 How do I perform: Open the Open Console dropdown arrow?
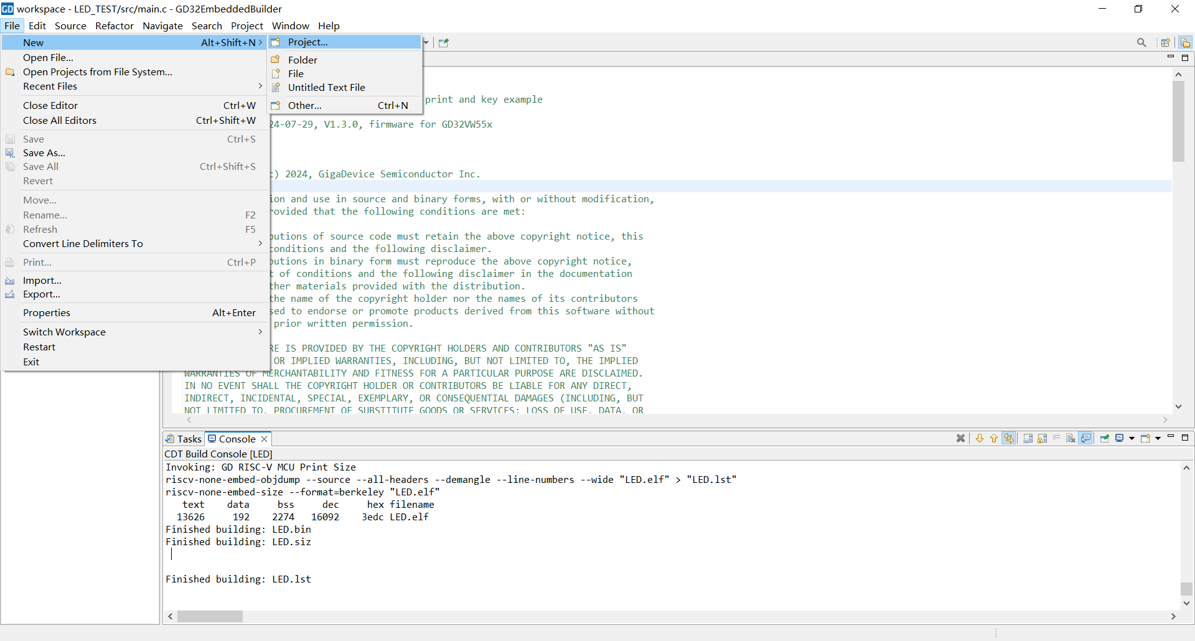(x=1158, y=439)
